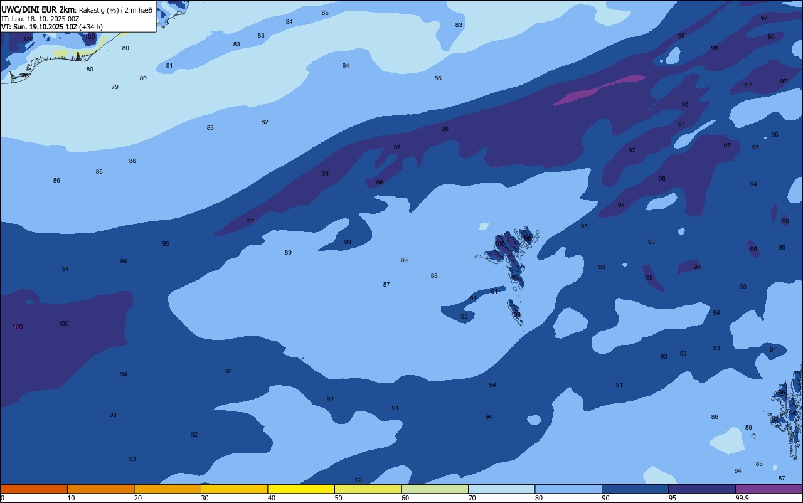
Task: Click the 'Rakastig (%) í 2 m hæð' label
Action: coord(115,10)
